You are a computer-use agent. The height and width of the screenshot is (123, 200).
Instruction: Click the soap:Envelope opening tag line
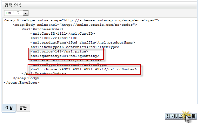(82, 20)
